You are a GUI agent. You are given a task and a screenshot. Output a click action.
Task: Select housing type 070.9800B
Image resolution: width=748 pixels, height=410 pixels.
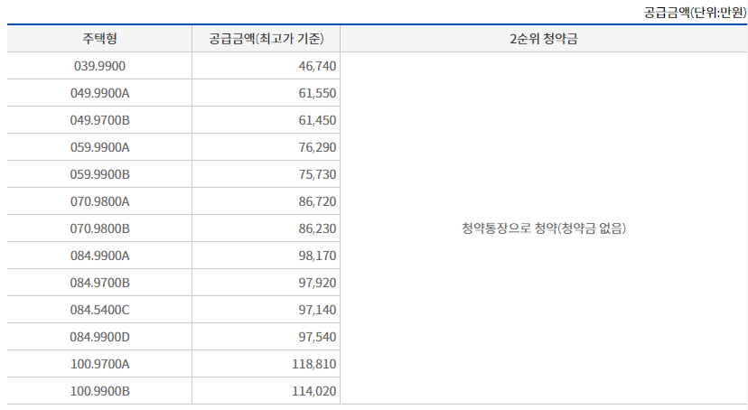click(x=99, y=228)
